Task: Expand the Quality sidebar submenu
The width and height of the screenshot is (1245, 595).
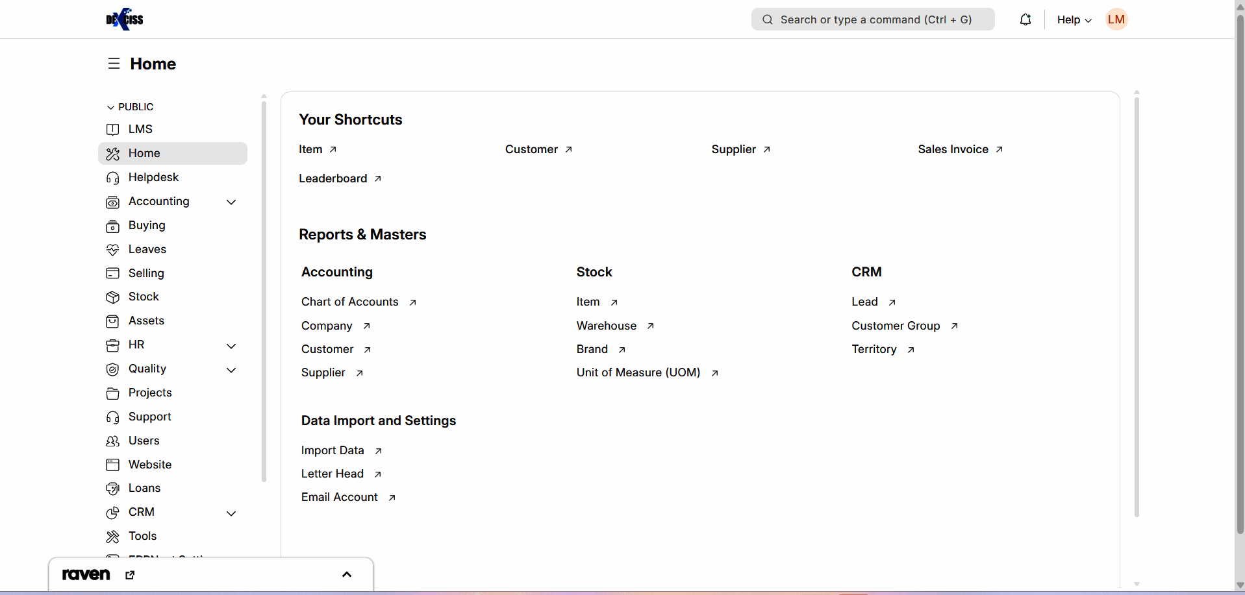Action: pos(231,369)
